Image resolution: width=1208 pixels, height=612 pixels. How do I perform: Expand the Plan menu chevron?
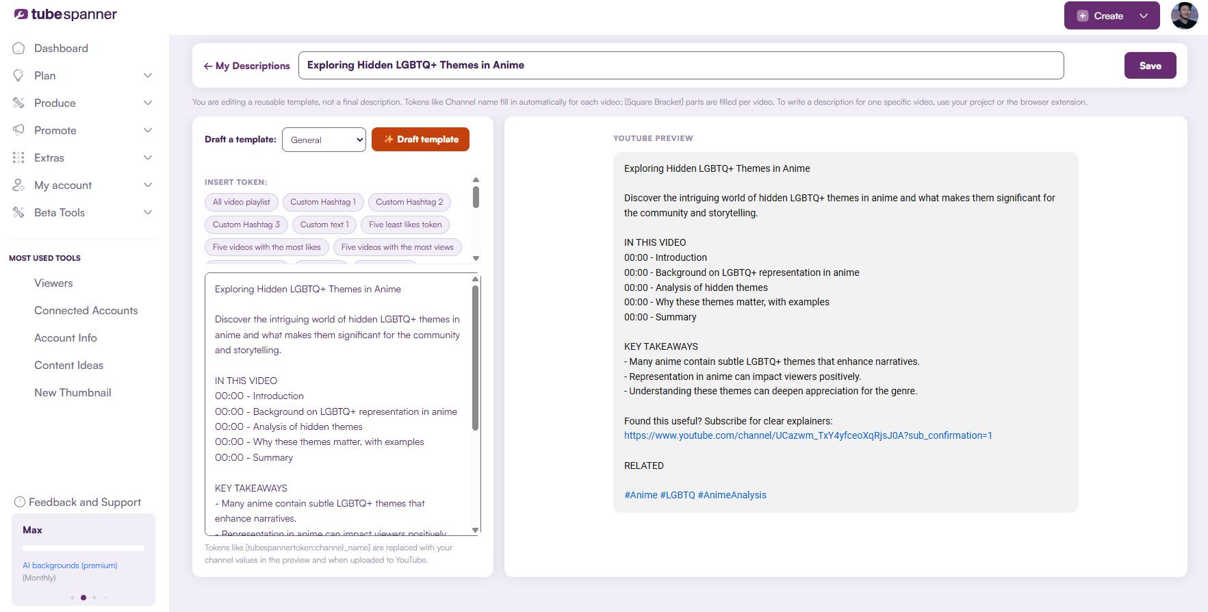[x=148, y=75]
